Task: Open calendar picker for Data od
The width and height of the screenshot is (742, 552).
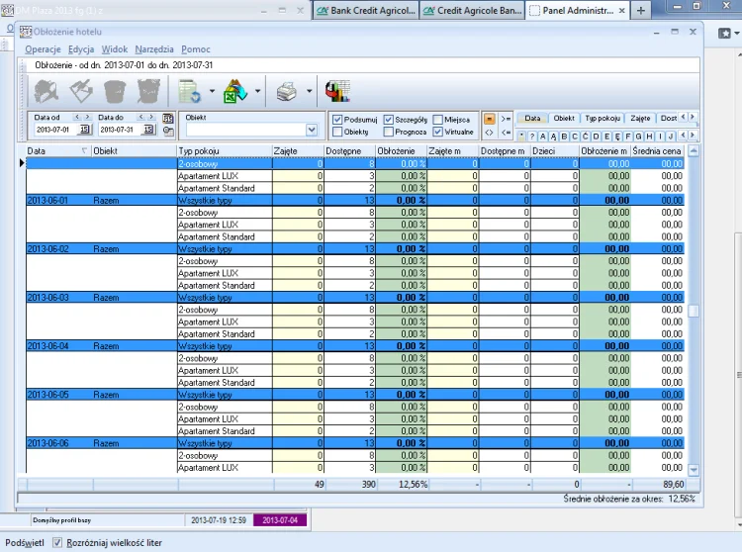Action: pos(84,130)
